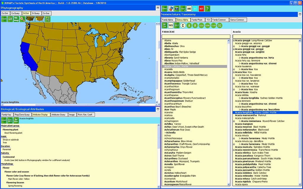Toggle the red NOT operator
The height and width of the screenshot is (189, 303).
pyautogui.click(x=202, y=9)
